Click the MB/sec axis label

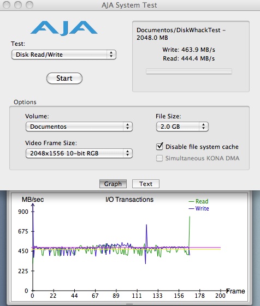click(x=33, y=200)
